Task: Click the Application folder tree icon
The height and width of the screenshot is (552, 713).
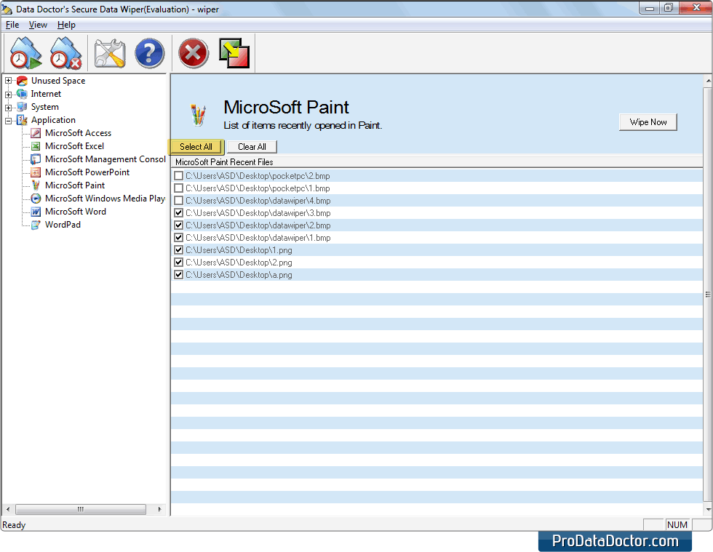Action: click(x=22, y=120)
